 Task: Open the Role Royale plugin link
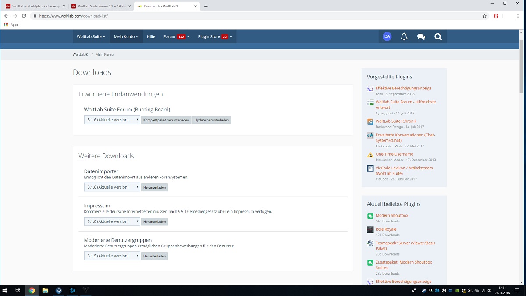point(386,229)
